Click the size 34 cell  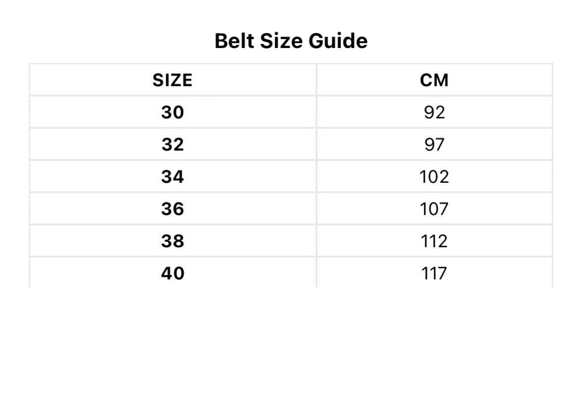[172, 177]
